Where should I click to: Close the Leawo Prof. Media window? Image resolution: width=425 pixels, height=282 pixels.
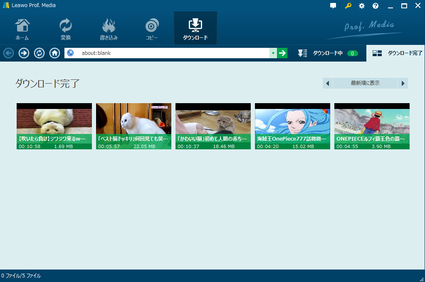418,5
